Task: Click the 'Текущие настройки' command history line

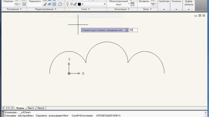Action: coord(62,116)
